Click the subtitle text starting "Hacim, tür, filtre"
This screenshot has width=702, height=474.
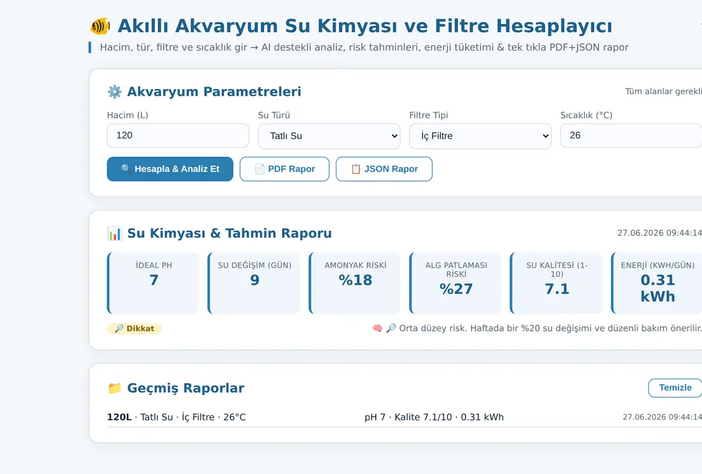click(364, 47)
